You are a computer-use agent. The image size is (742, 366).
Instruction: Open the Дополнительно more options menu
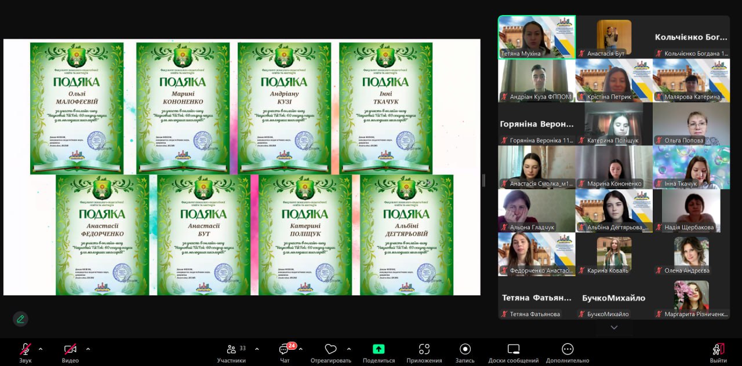click(x=568, y=352)
